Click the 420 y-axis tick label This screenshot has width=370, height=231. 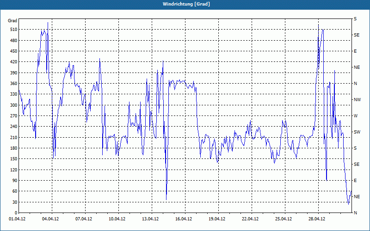(14, 62)
